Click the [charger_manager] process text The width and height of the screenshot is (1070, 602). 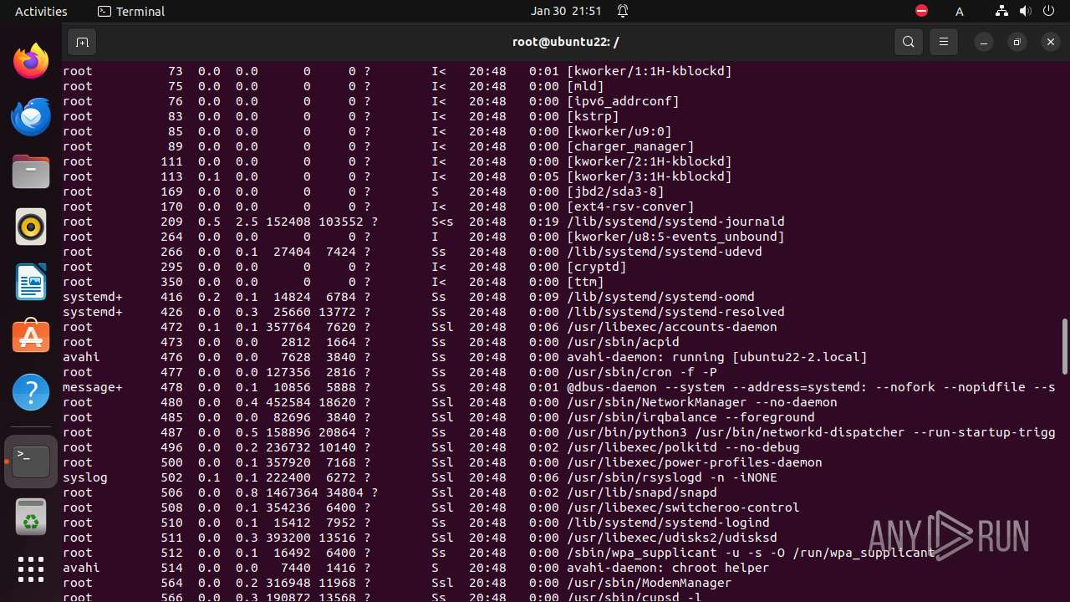(630, 146)
